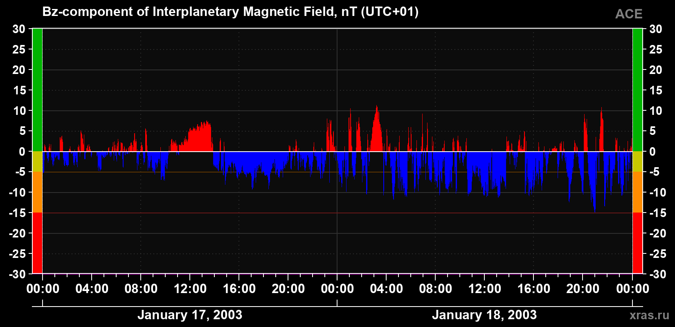Click the yellow band on the right scale
This screenshot has height=327, width=675.
(637, 161)
